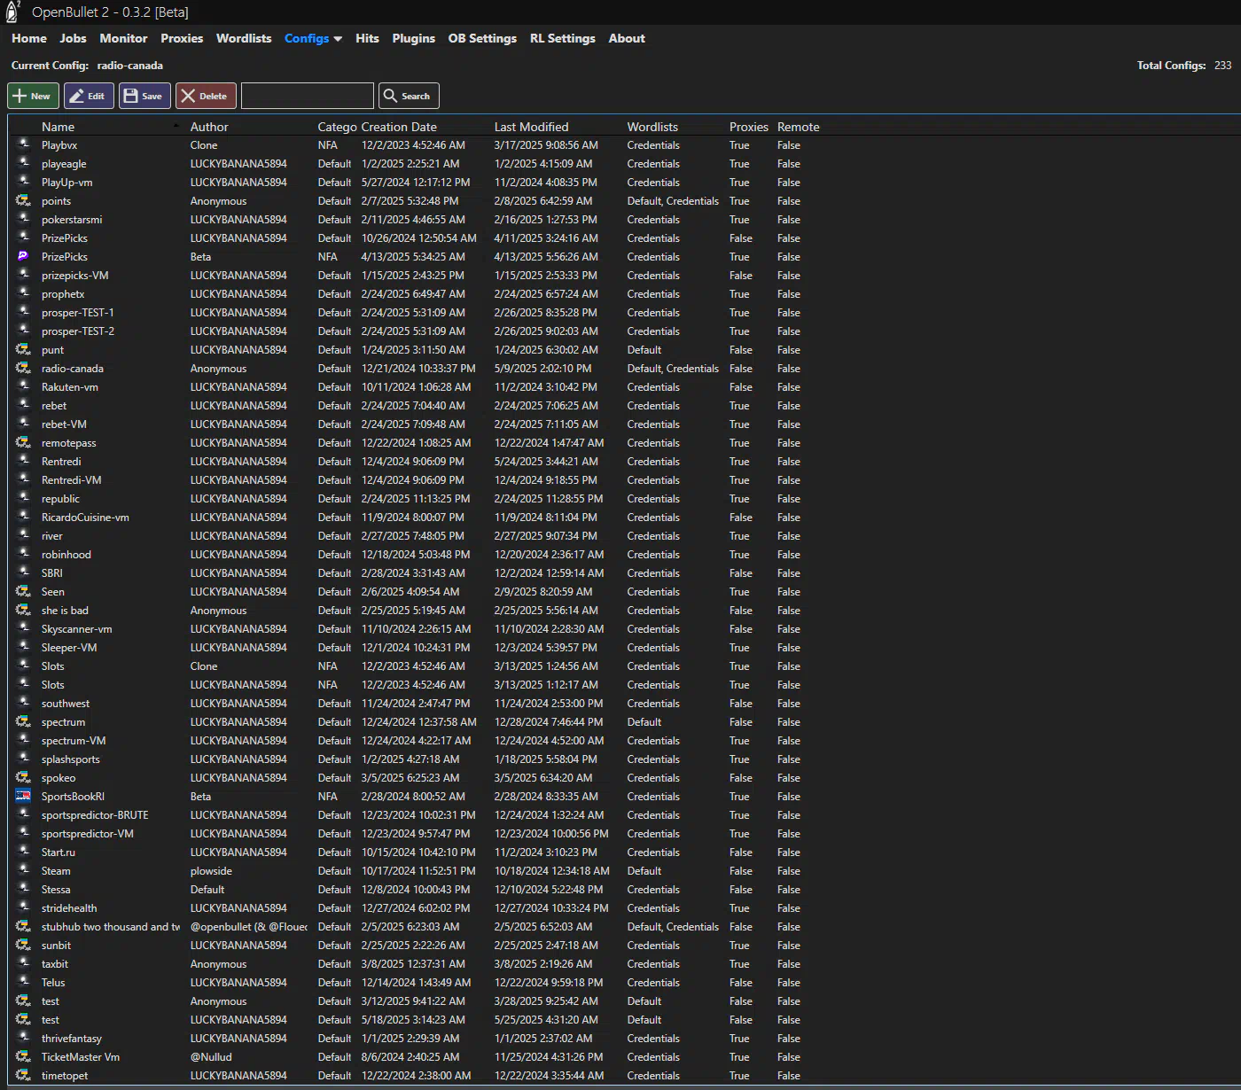Select the RicardoCuisine-vm config
Image resolution: width=1241 pixels, height=1090 pixels.
tap(85, 517)
